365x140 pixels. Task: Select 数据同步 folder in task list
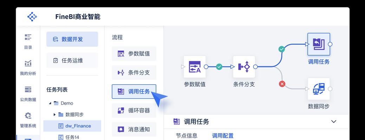pos(71,114)
